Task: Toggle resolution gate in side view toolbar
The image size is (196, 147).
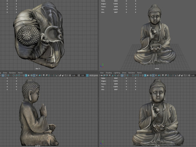Action: tap(8, 76)
